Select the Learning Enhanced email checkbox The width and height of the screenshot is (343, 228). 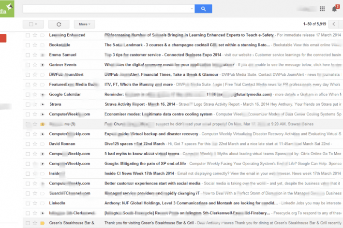tap(28, 35)
